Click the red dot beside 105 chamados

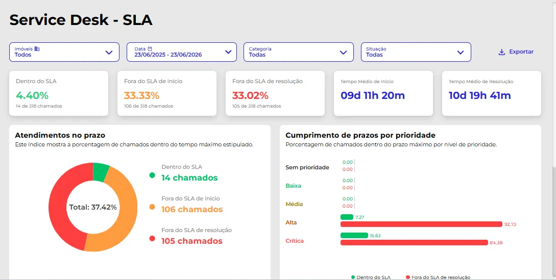pyautogui.click(x=152, y=239)
